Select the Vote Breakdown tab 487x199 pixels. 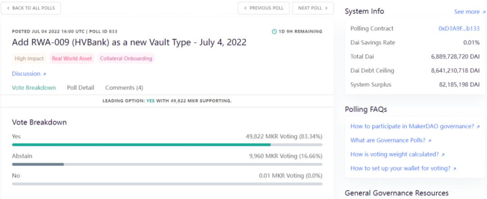click(34, 88)
